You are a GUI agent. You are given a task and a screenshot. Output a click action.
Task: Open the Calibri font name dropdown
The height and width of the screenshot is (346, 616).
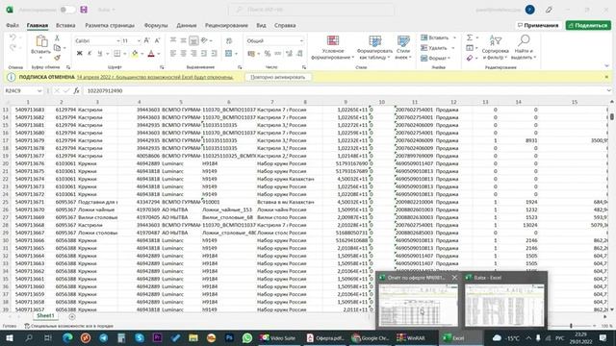coord(117,40)
